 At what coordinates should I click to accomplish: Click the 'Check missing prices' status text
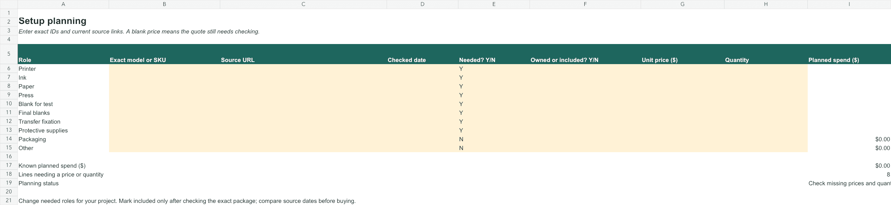pos(849,183)
